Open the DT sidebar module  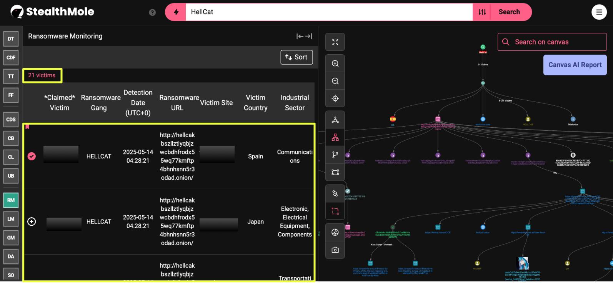[x=11, y=39]
